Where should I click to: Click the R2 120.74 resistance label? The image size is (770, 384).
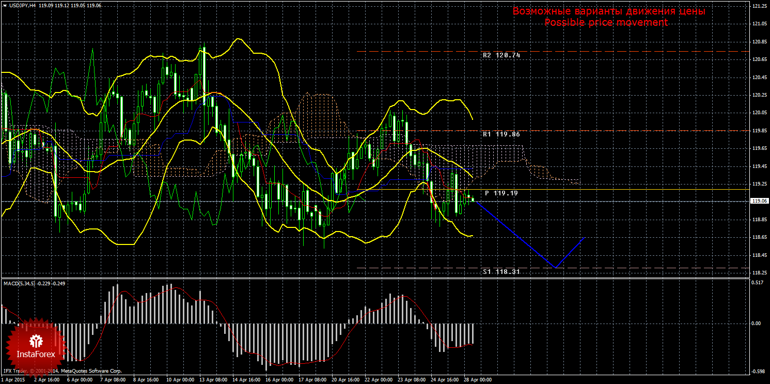point(501,55)
